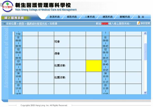
Task: Follow the 教務 breadcrumb link
Action: click(22, 24)
